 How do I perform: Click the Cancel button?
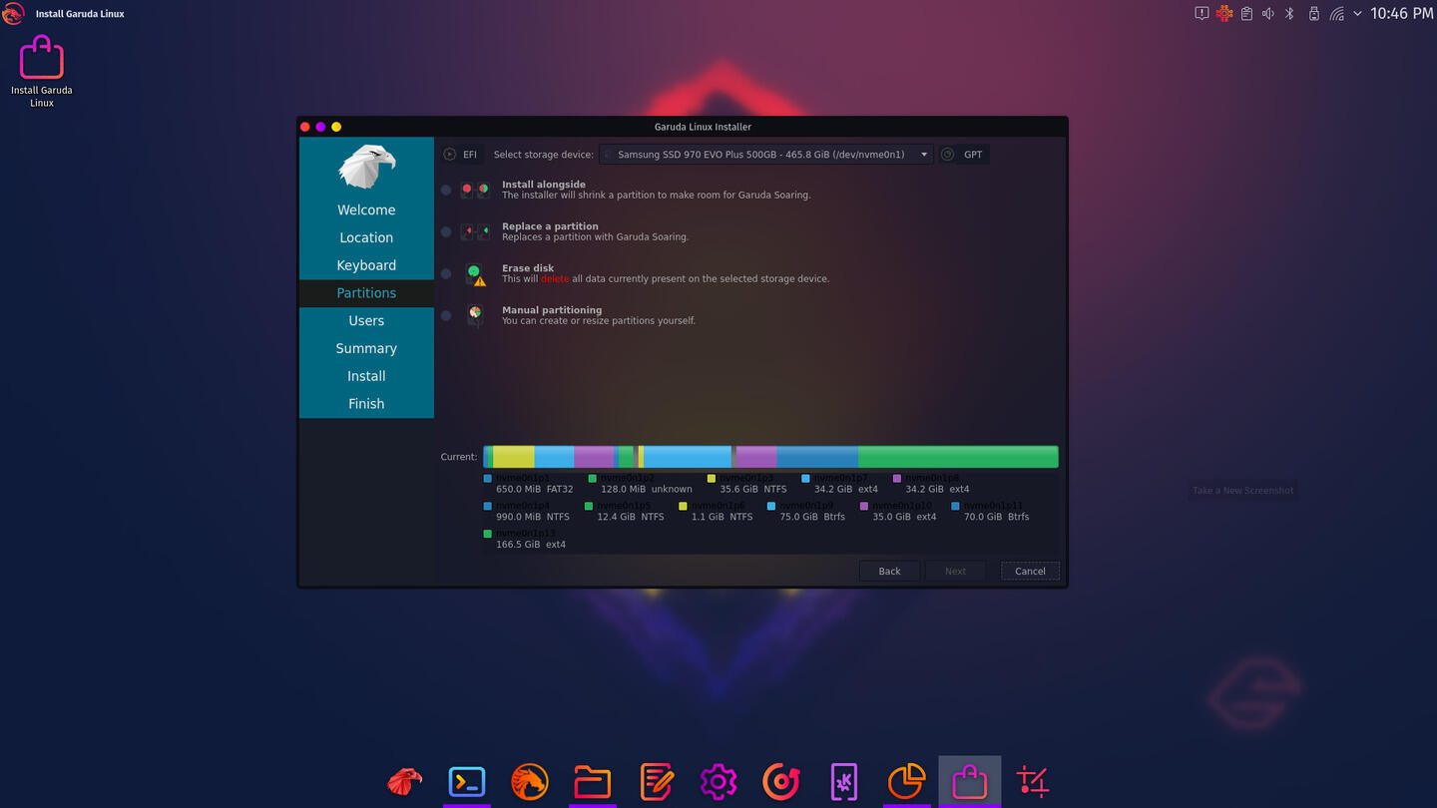[x=1030, y=571]
